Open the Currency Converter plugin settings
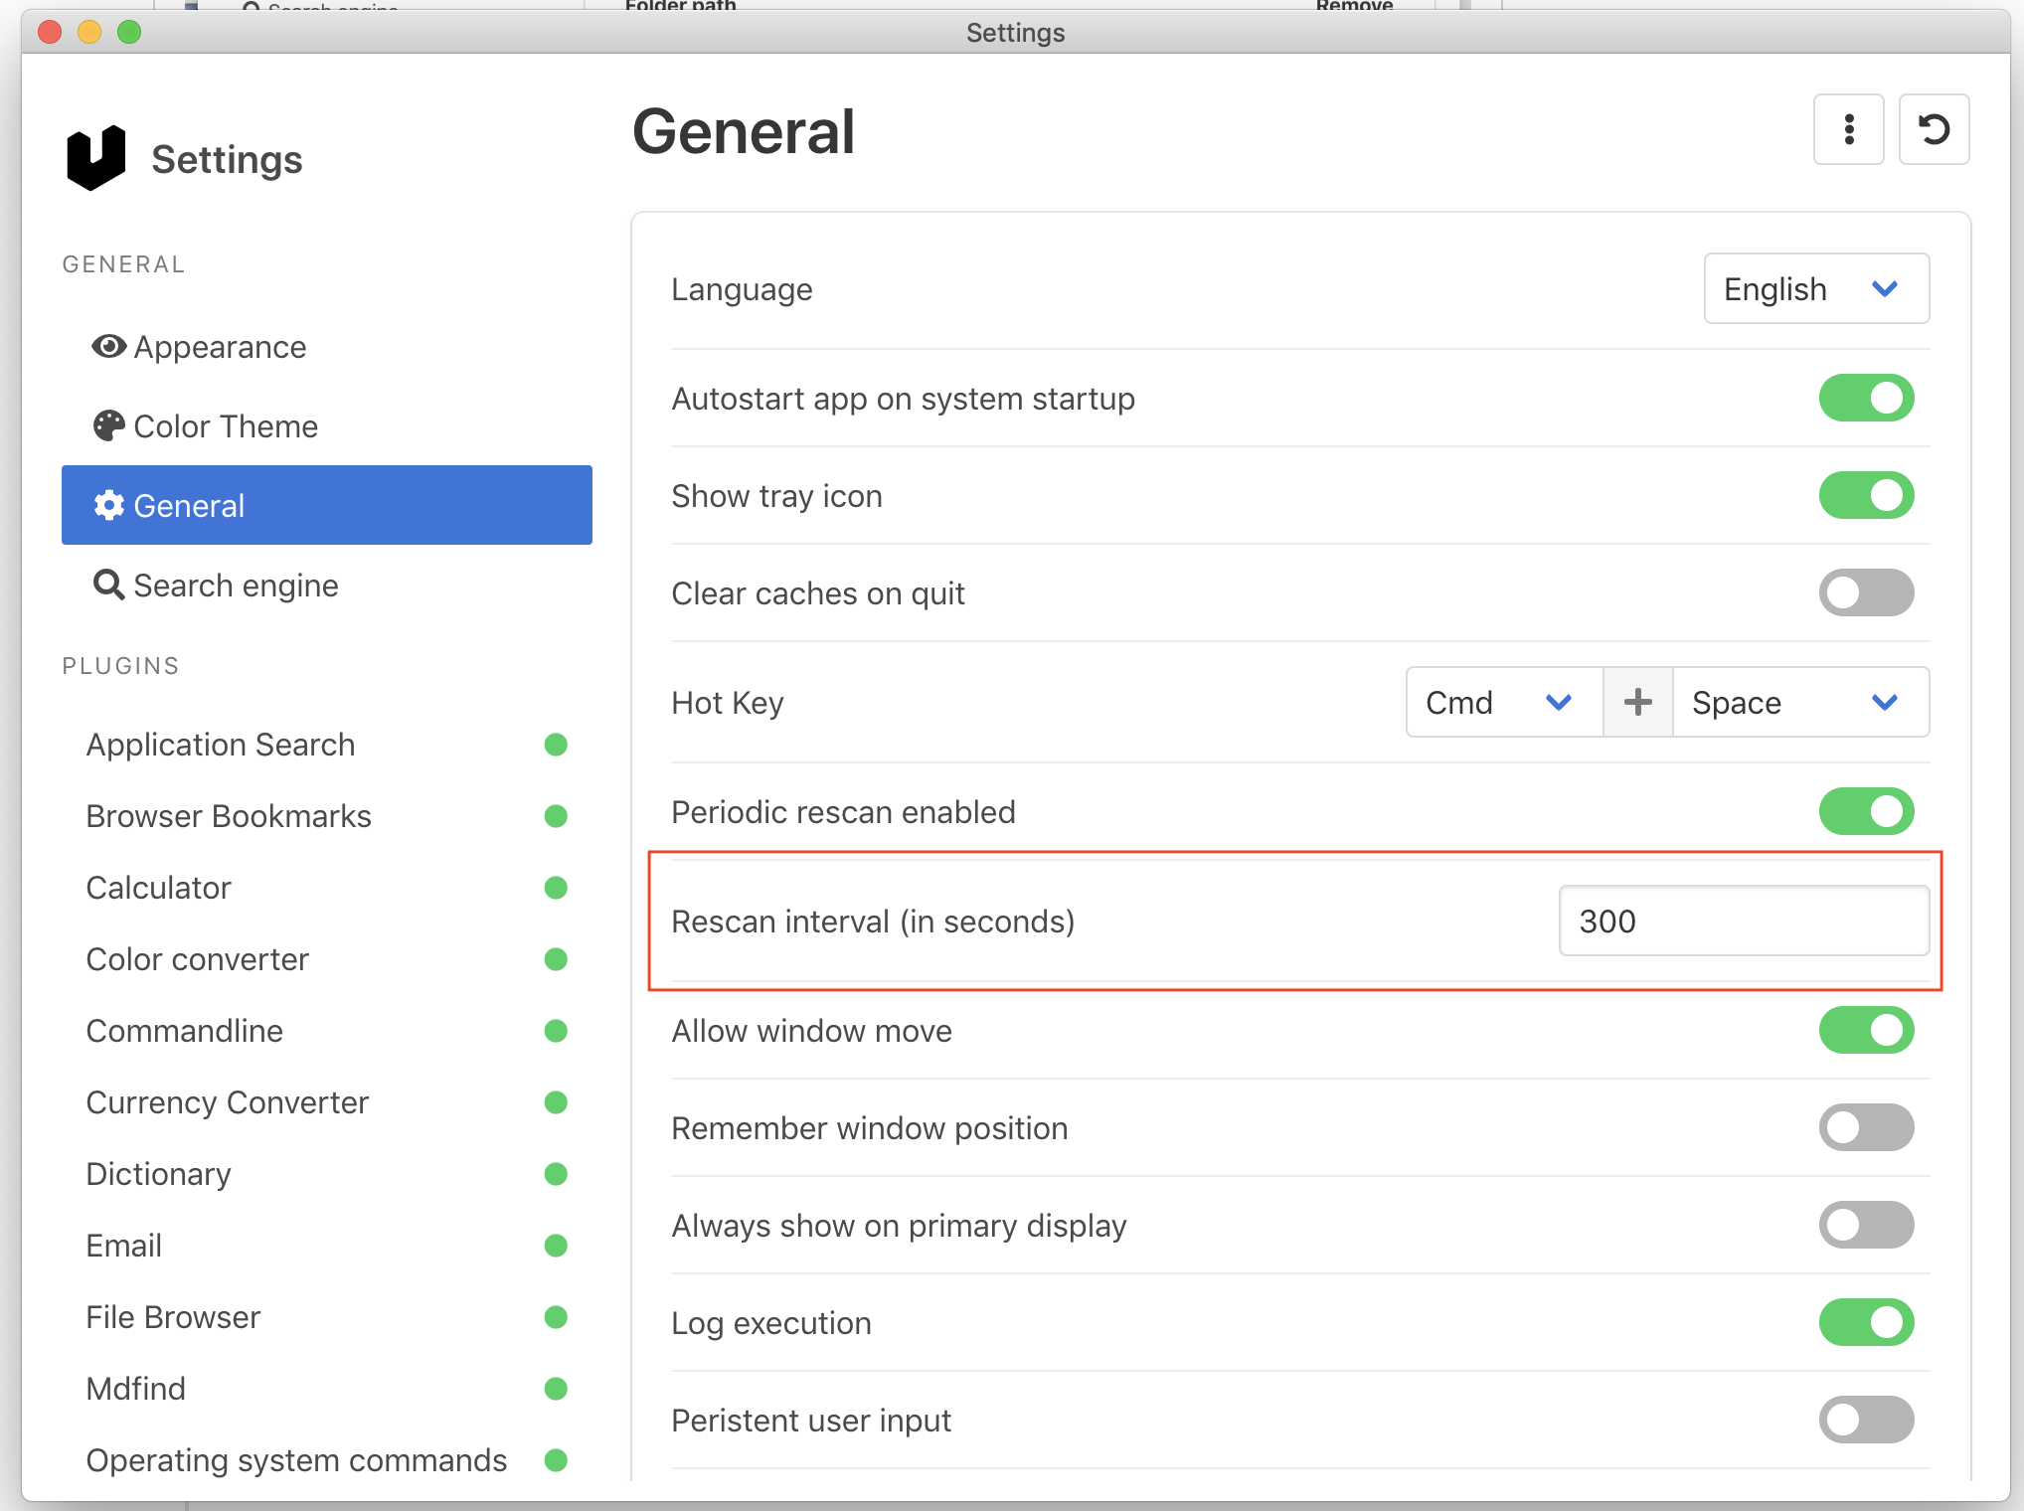The height and width of the screenshot is (1511, 2024). click(x=227, y=1101)
